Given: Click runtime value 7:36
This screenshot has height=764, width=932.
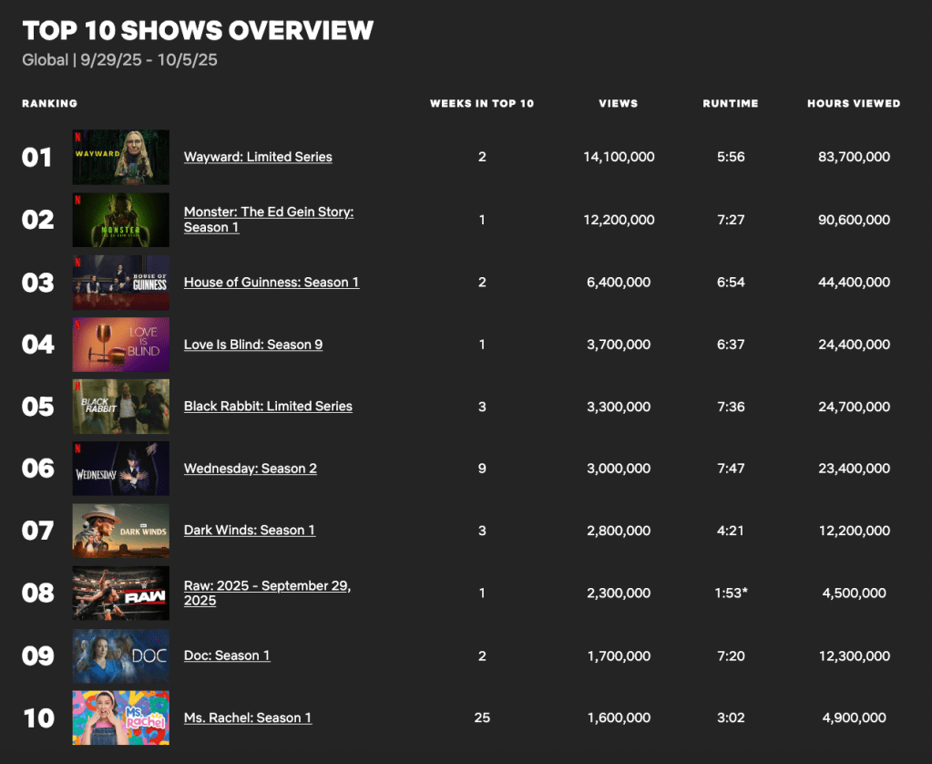Looking at the screenshot, I should click(731, 407).
